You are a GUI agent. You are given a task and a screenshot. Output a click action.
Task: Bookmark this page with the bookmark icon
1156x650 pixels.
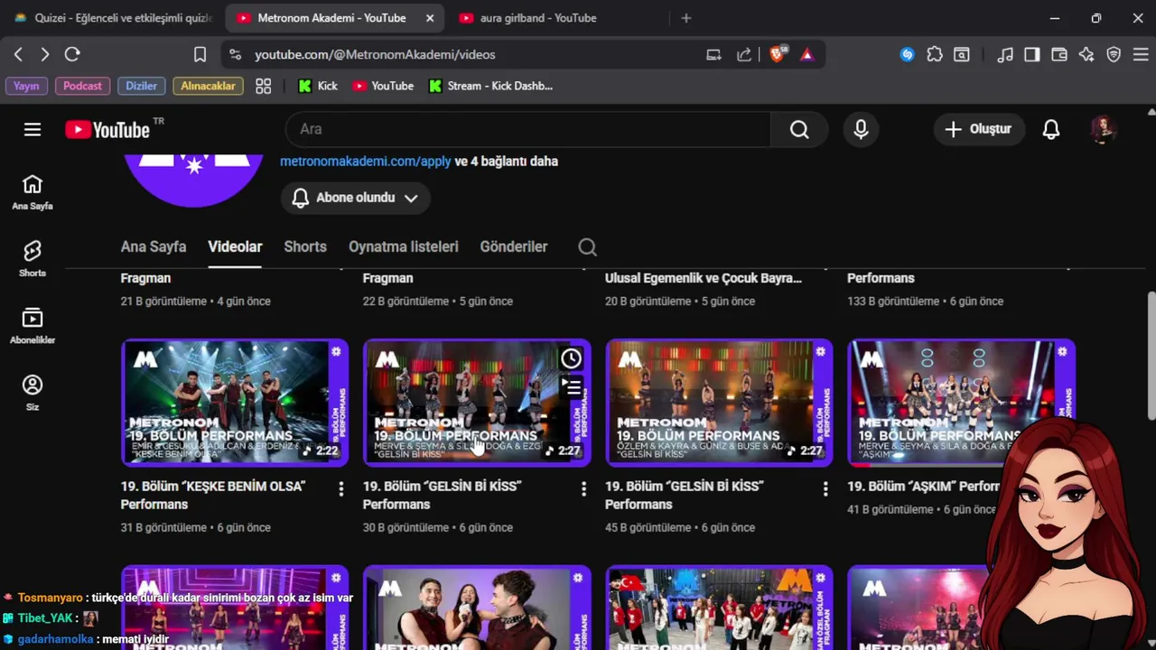click(x=200, y=54)
